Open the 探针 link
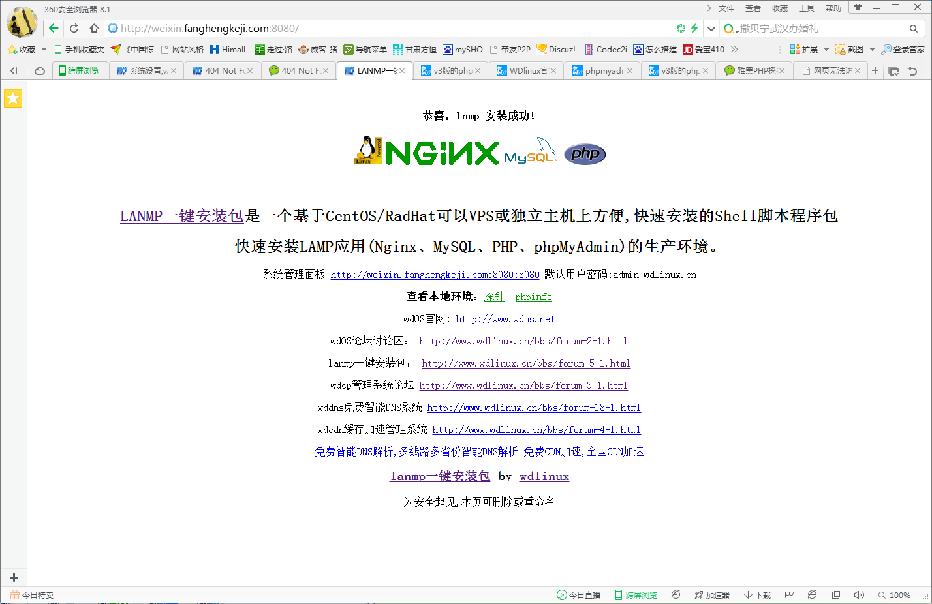The width and height of the screenshot is (932, 604). click(494, 297)
